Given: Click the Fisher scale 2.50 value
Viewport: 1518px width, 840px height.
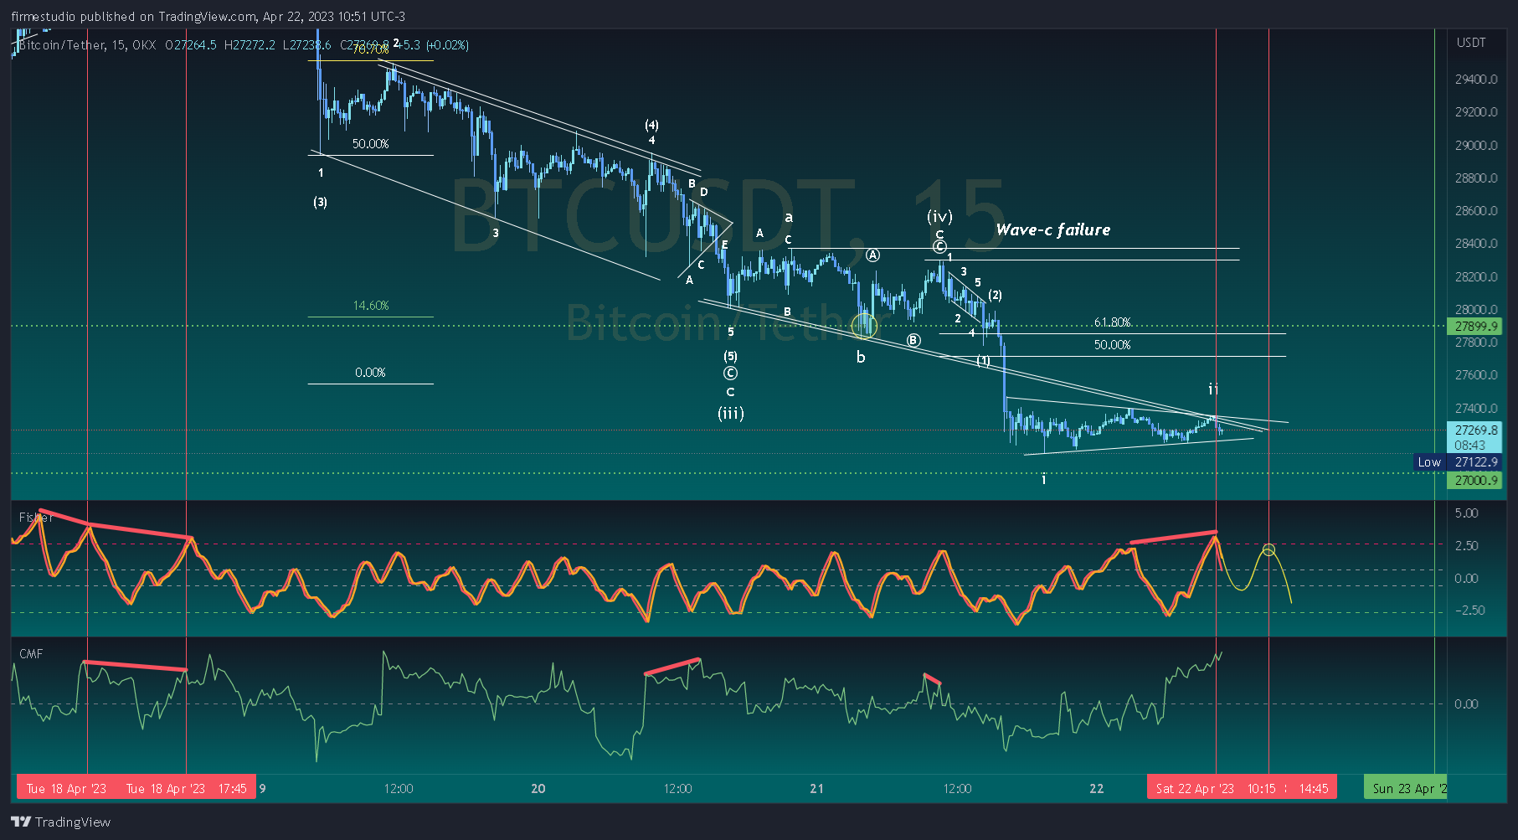Looking at the screenshot, I should [x=1466, y=546].
